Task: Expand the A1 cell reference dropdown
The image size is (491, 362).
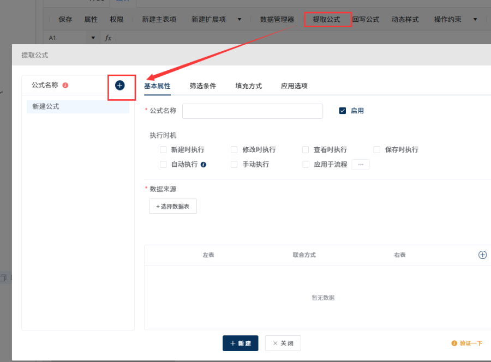Action: 93,38
